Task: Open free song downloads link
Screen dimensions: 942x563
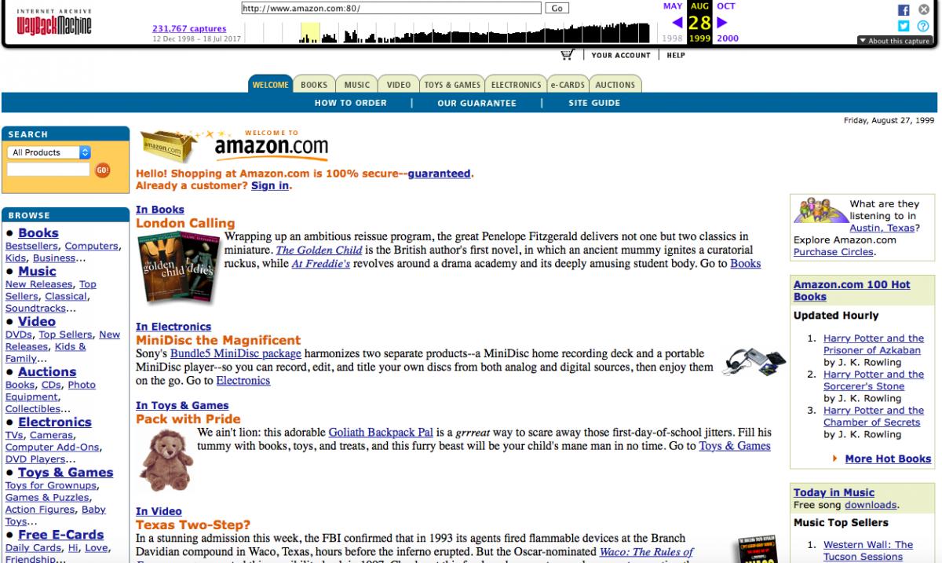Action: pyautogui.click(x=871, y=505)
